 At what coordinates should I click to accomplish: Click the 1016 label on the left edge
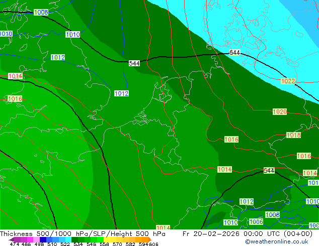coord(15,99)
